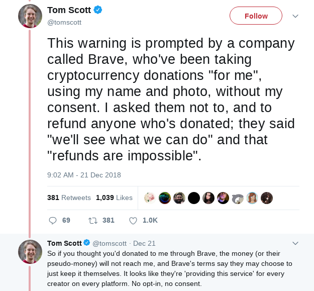Open Tom Scott's large profile photo
Screen dimensions: 314x291
click(x=30, y=16)
